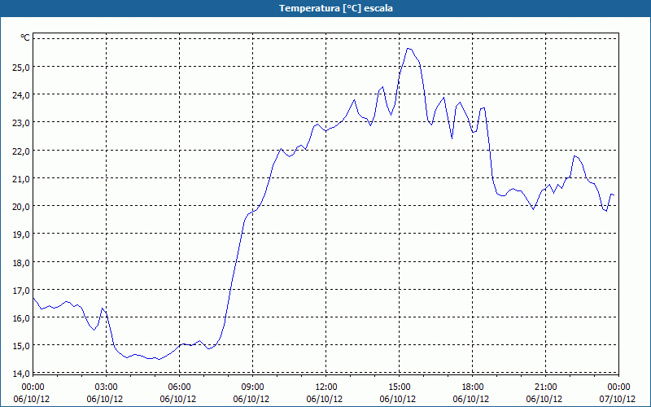Image resolution: width=651 pixels, height=407 pixels.
Task: Click the 15:00 time label
Action: click(x=399, y=387)
